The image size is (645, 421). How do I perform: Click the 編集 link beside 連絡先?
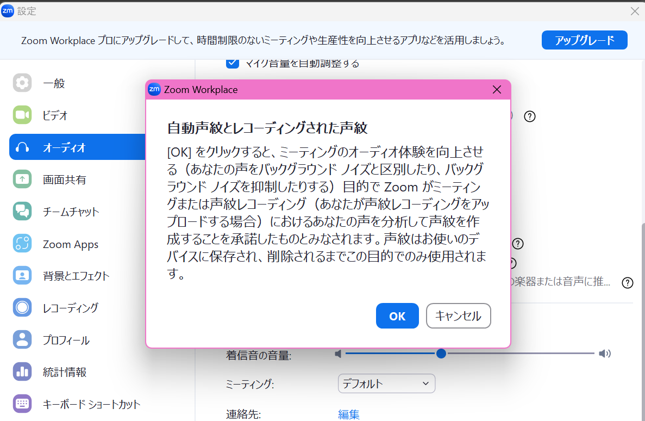349,414
